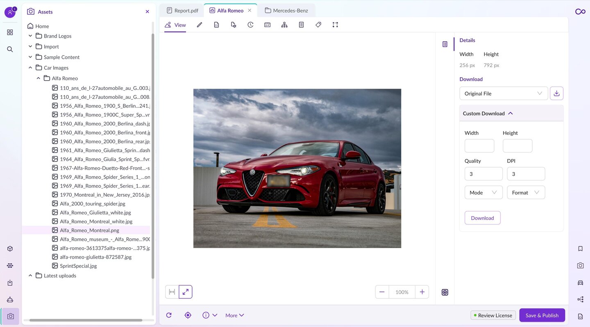This screenshot has width=590, height=327.
Task: Click the locate-in-tree target icon
Action: click(188, 315)
